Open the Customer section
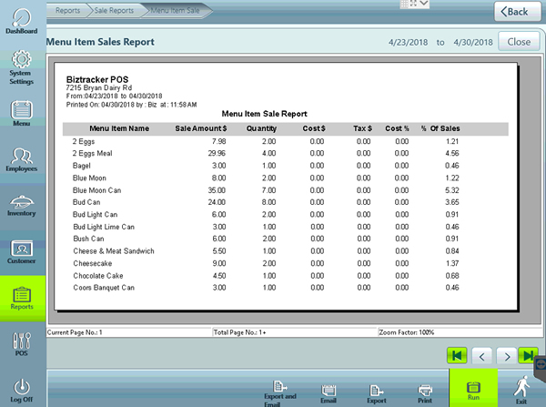 click(x=22, y=252)
